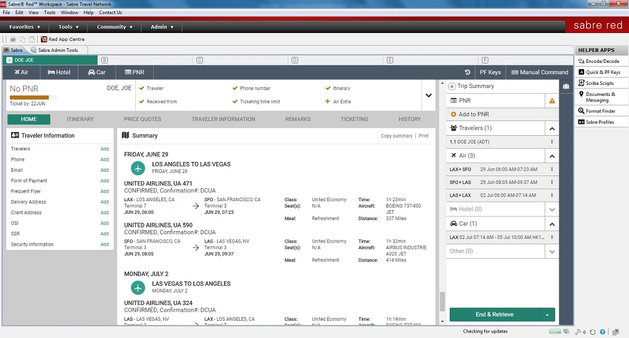Image resolution: width=629 pixels, height=338 pixels.
Task: Click the Las Vegas to Los Angeles plane icon
Action: pos(138,288)
